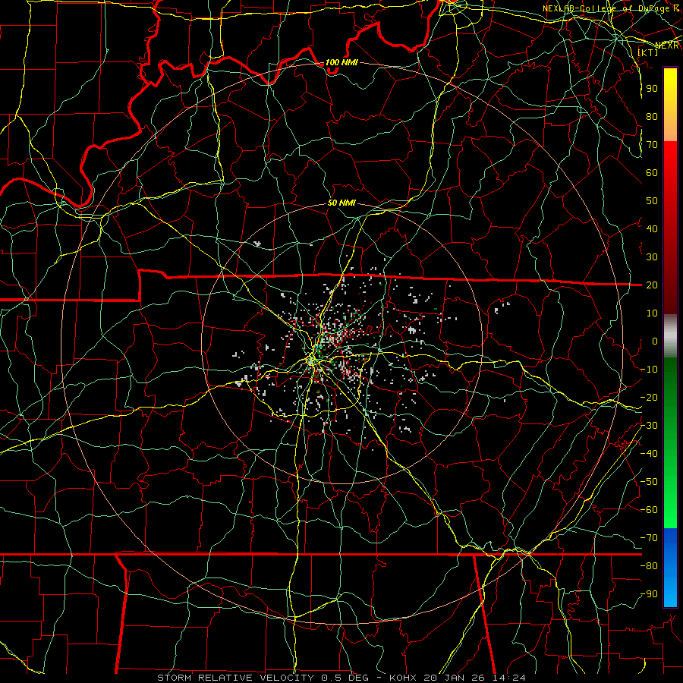This screenshot has height=683, width=683.
Task: Click the "0" value on the velocity scale
Action: coord(655,341)
